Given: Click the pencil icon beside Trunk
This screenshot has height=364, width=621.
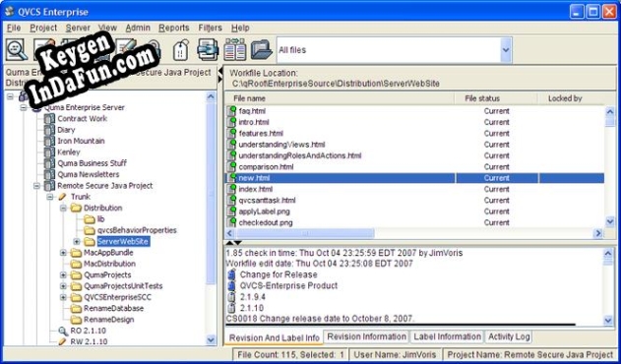Looking at the screenshot, I should click(x=63, y=197).
